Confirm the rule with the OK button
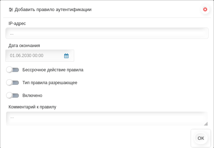This screenshot has width=214, height=148. pos(201,138)
